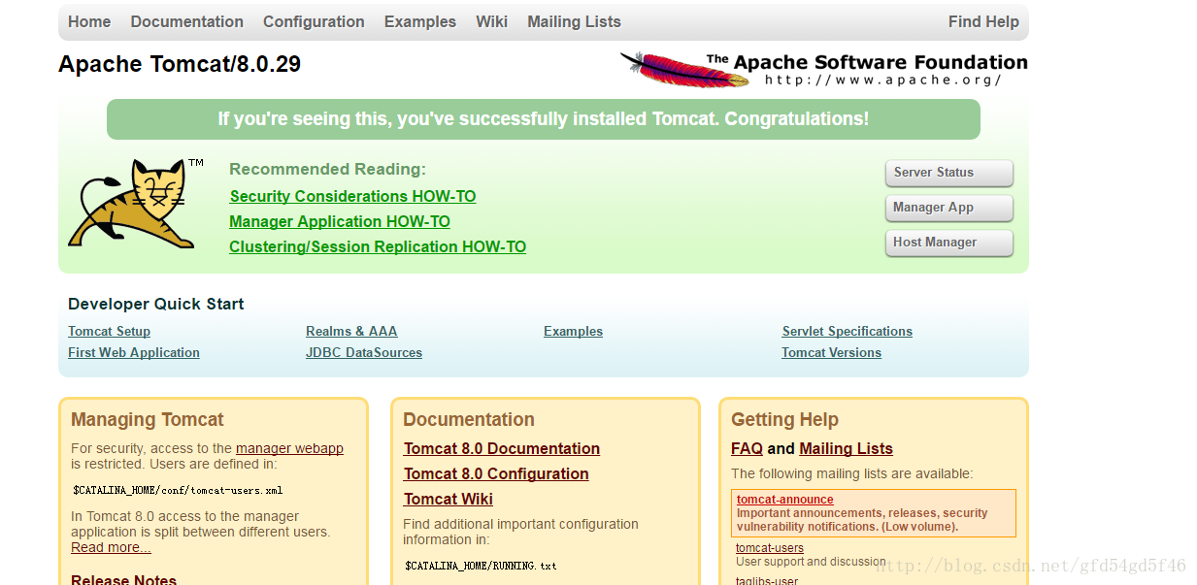The width and height of the screenshot is (1197, 585).
Task: Click the FAQ link under Getting Help
Action: pyautogui.click(x=747, y=448)
